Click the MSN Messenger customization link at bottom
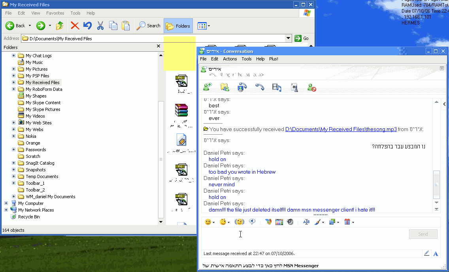This screenshot has width=449, height=272. [260, 266]
